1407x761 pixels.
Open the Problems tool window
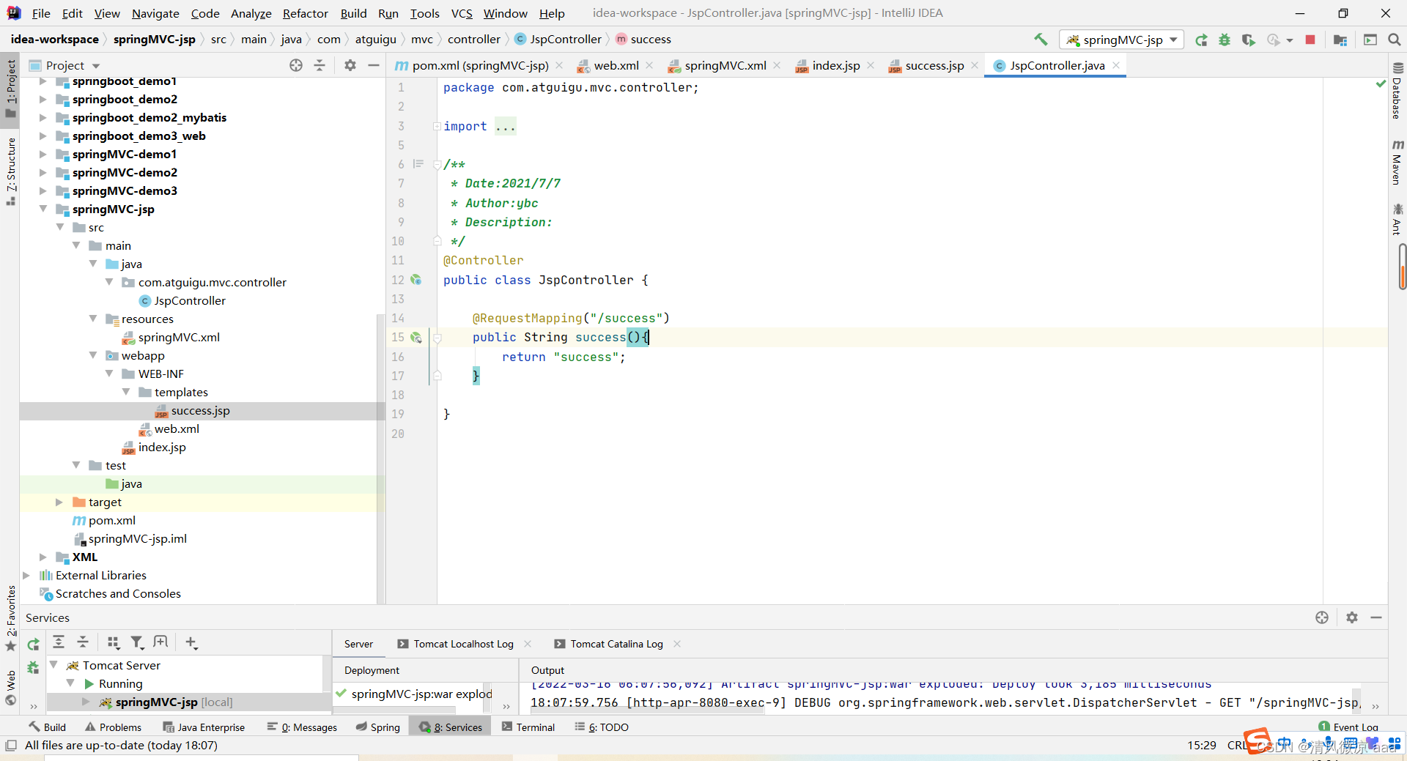114,727
